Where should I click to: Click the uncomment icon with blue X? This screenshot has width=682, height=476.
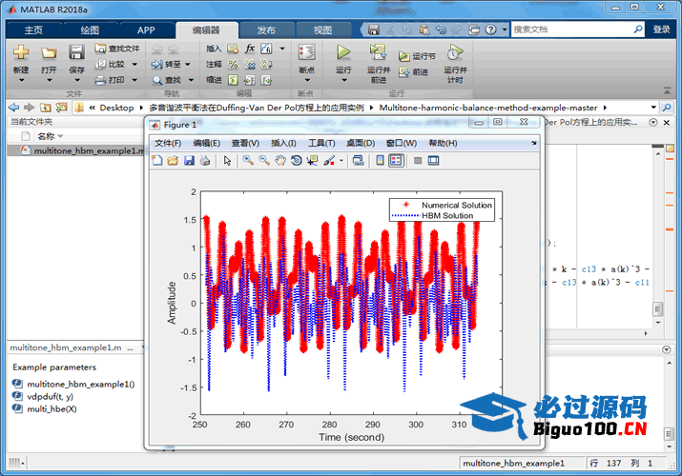pos(250,64)
